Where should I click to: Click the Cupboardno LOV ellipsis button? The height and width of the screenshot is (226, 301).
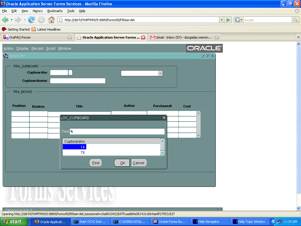(x=71, y=73)
